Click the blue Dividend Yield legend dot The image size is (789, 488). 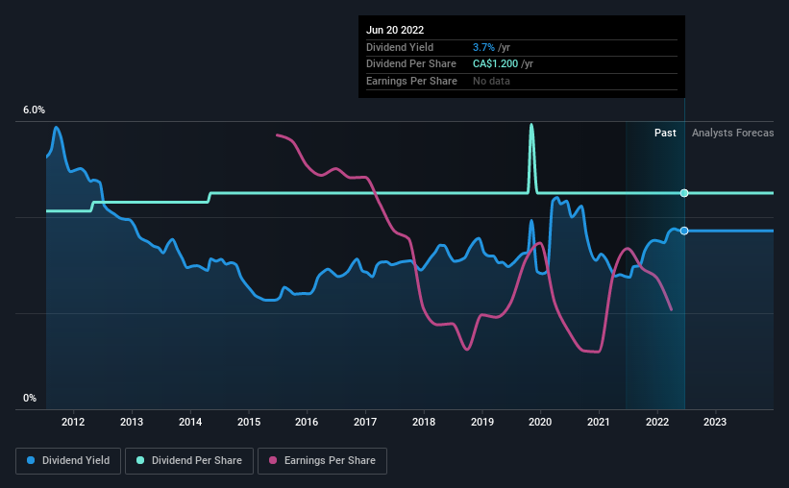pos(31,460)
